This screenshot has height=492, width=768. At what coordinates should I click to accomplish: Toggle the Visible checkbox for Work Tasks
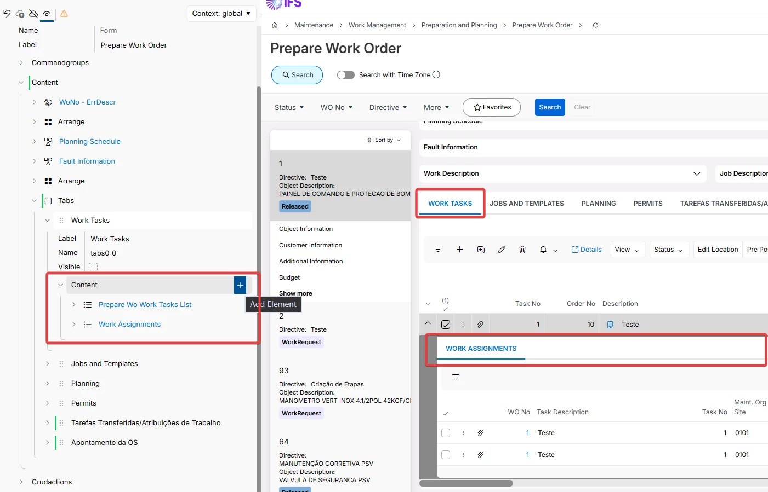93,267
